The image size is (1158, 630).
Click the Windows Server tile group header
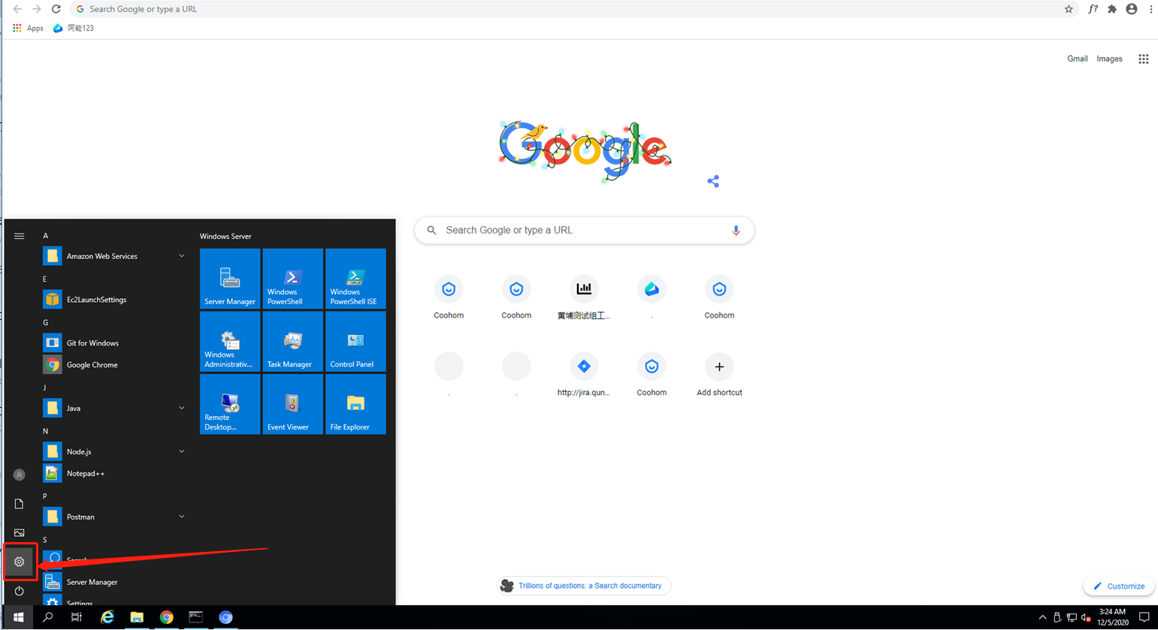225,237
